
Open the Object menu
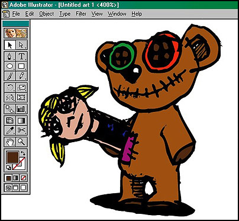[x=46, y=14]
